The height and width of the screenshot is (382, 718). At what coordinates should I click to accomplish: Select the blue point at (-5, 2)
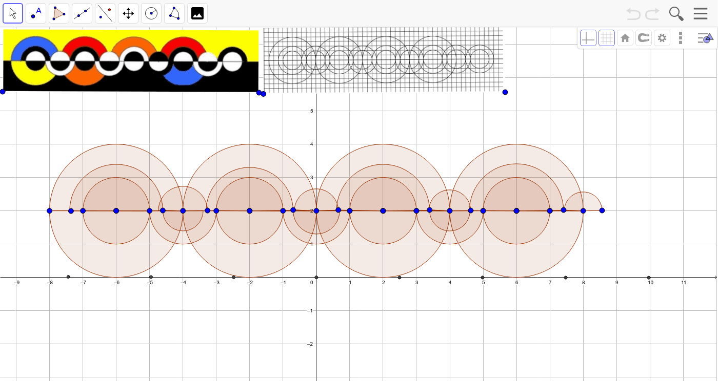[150, 210]
